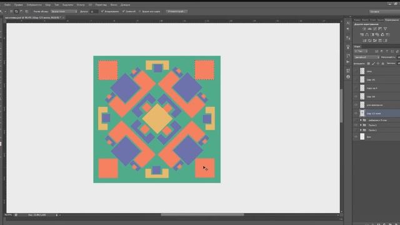Toggle the sample all layers checkbox
Screen dimensions: 400x225
tap(140, 11)
